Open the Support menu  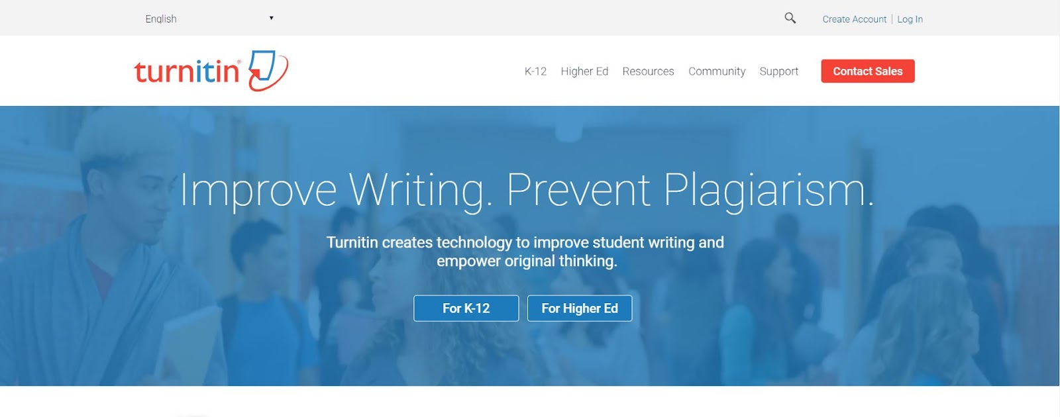779,71
